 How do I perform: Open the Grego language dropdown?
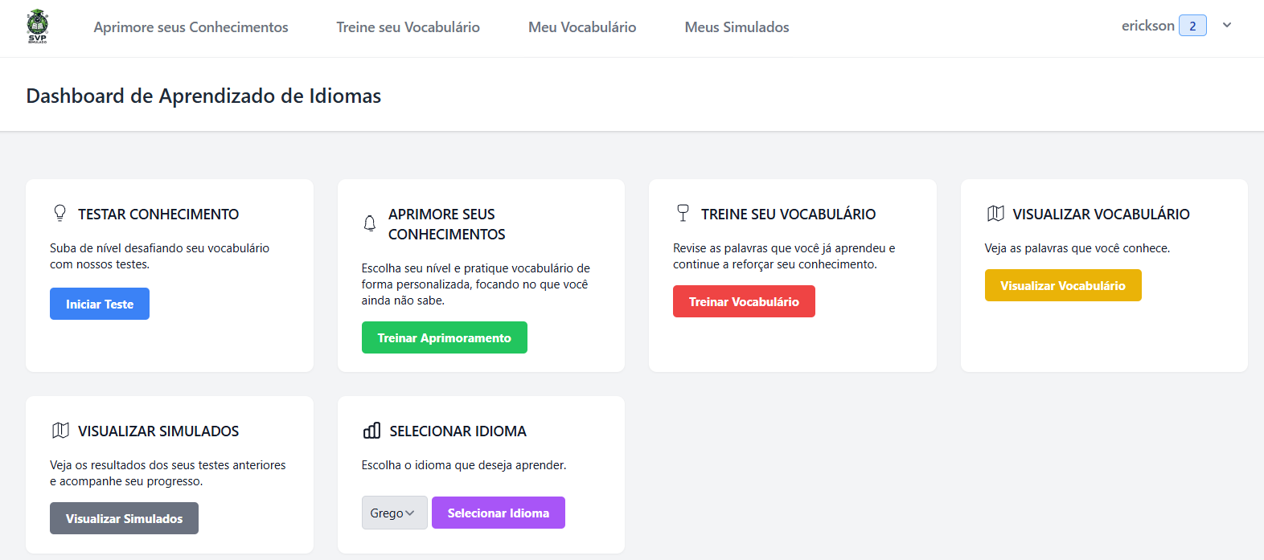tap(394, 513)
